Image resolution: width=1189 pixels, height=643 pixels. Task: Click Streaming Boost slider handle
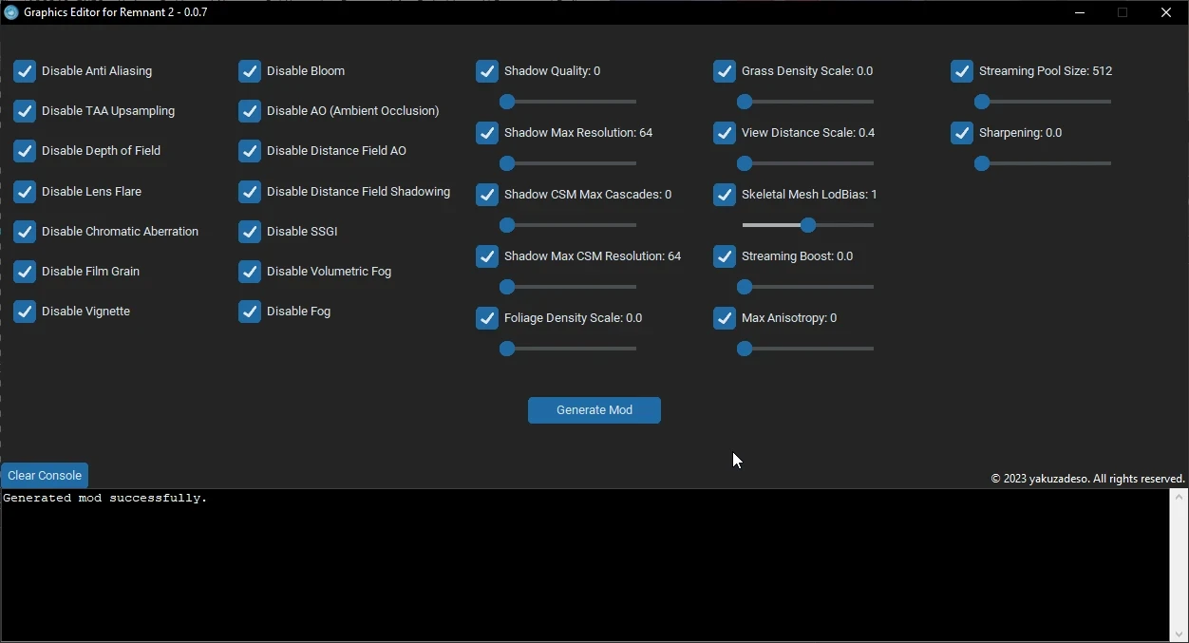click(x=745, y=287)
